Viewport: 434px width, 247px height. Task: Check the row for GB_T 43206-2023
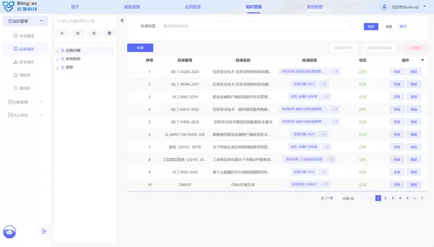(x=133, y=72)
